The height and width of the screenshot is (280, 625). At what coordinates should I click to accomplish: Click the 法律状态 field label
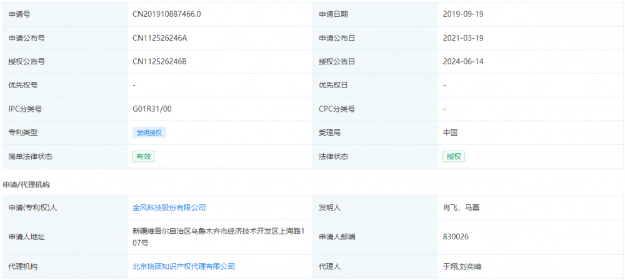334,156
